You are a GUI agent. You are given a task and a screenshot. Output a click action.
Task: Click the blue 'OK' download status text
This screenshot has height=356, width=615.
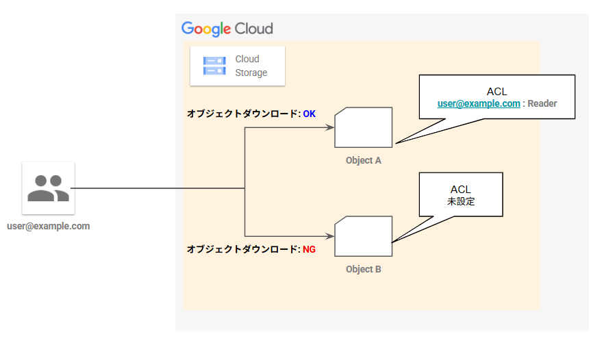click(309, 114)
